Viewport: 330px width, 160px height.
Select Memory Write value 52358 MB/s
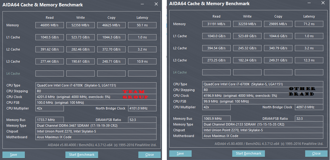coord(81,25)
